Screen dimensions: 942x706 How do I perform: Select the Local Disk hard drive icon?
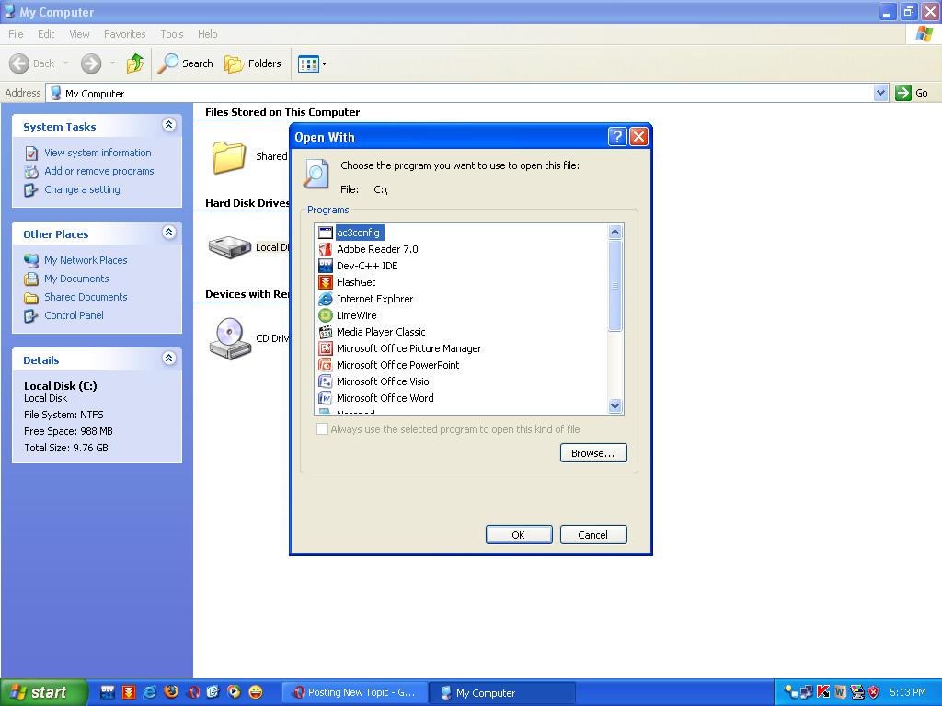tap(229, 246)
